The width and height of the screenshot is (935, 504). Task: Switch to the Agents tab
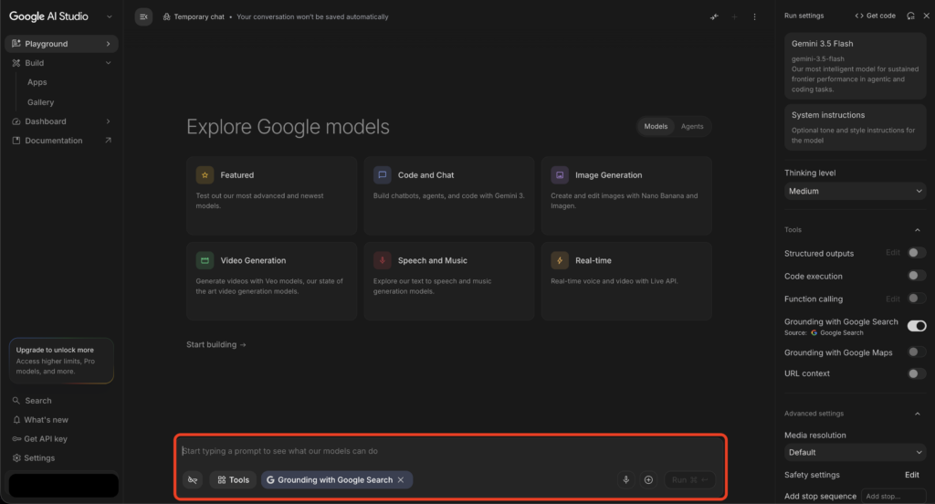click(692, 126)
